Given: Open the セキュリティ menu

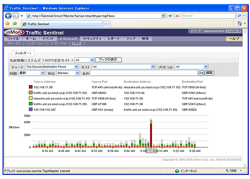Looking at the screenshot, I should pos(92,39).
